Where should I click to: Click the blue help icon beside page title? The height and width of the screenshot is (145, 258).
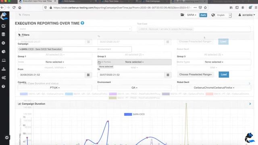82,23
